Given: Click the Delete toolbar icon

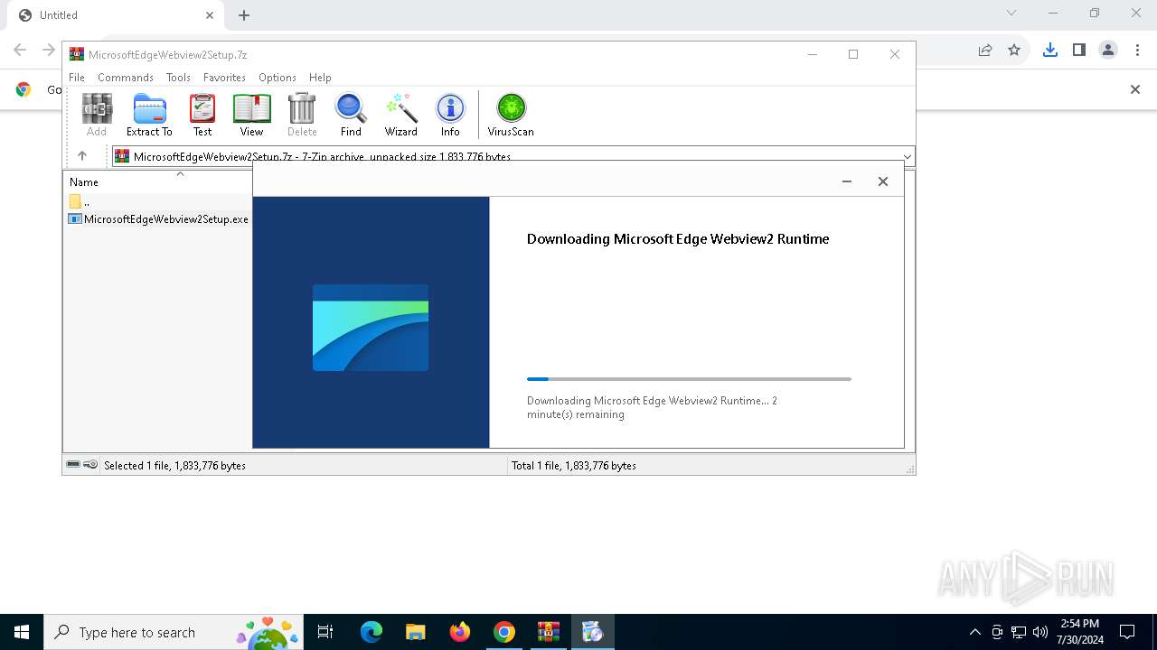Looking at the screenshot, I should pyautogui.click(x=302, y=115).
